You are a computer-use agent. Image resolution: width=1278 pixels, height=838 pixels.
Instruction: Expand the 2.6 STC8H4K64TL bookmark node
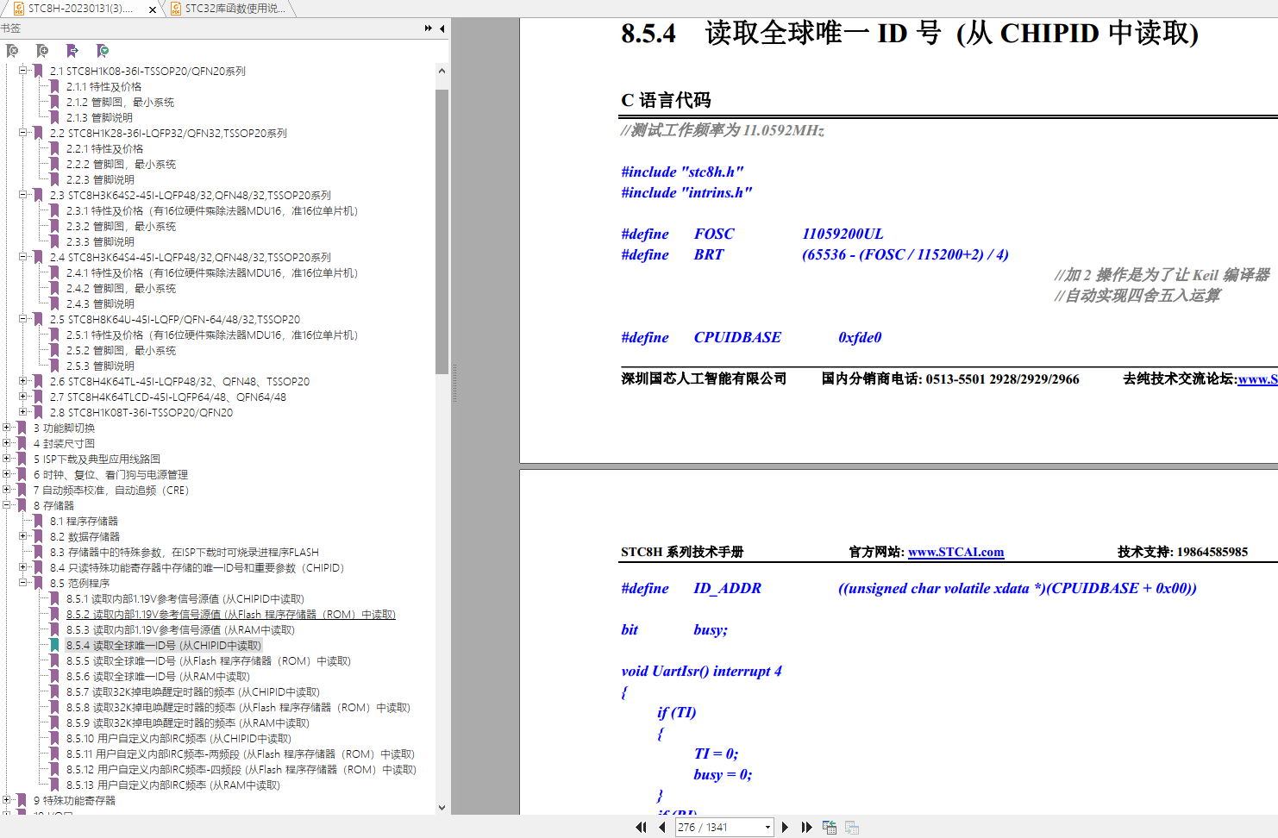pyautogui.click(x=23, y=381)
